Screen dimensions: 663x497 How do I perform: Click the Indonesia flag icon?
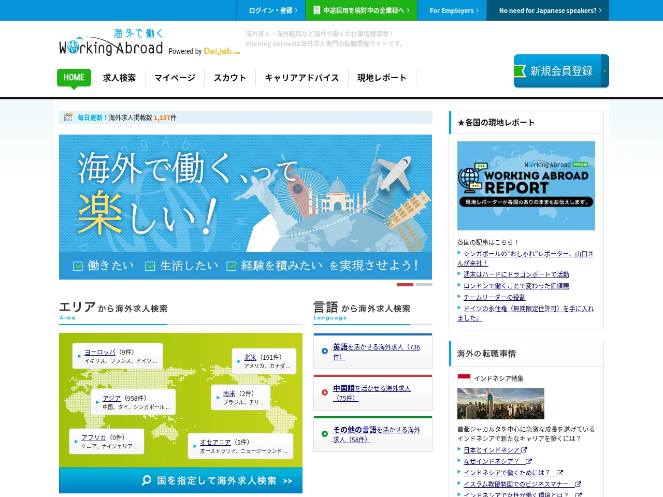[x=464, y=378]
